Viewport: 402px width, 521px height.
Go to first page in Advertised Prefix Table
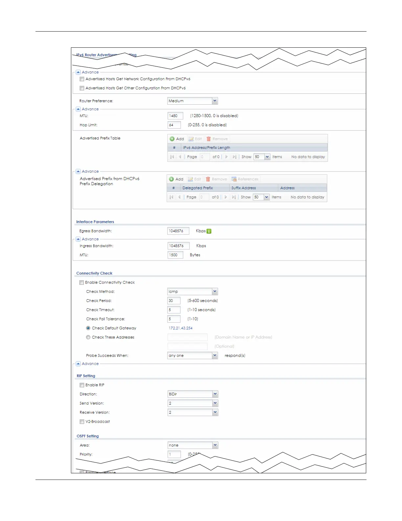tap(172, 157)
